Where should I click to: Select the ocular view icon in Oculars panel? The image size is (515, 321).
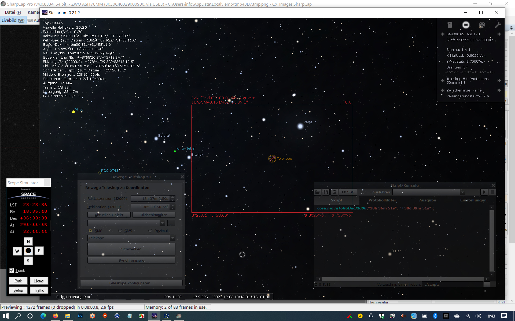450,25
